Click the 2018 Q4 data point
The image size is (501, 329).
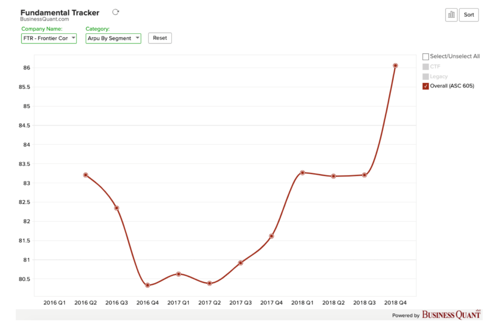click(395, 66)
